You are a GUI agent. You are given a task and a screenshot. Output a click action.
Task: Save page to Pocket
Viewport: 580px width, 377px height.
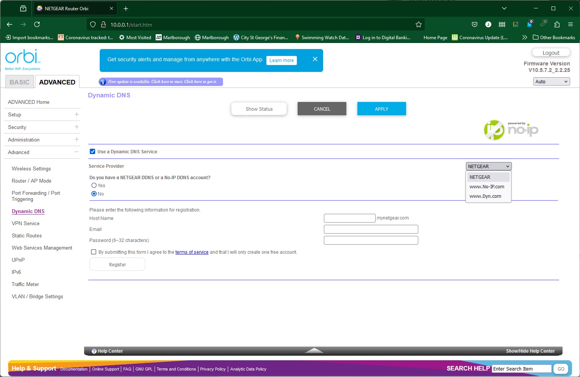pos(475,24)
